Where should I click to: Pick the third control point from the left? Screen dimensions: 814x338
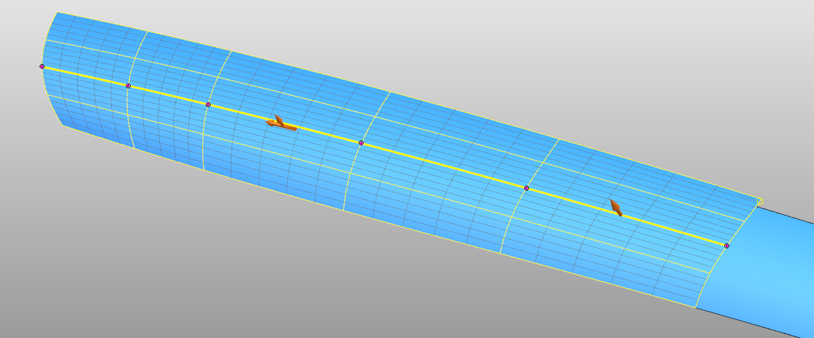pos(208,104)
